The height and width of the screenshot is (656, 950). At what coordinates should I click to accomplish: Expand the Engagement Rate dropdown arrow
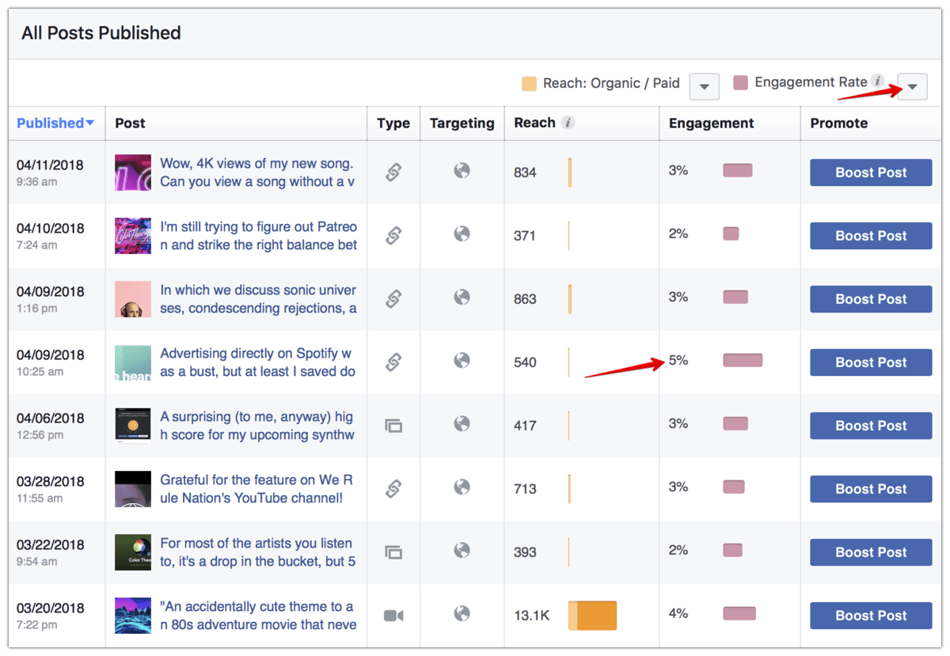pos(911,86)
